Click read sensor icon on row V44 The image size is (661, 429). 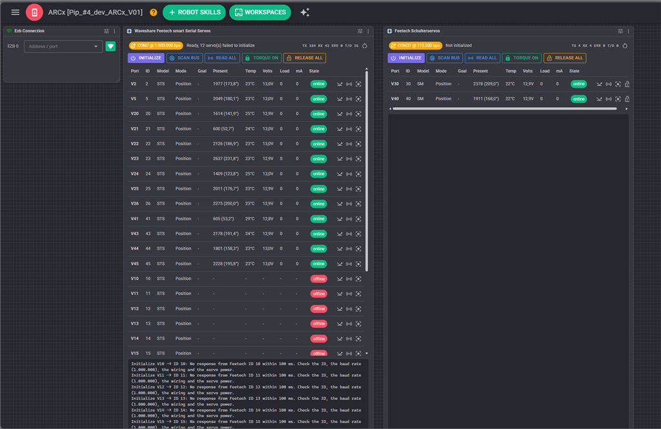click(349, 248)
